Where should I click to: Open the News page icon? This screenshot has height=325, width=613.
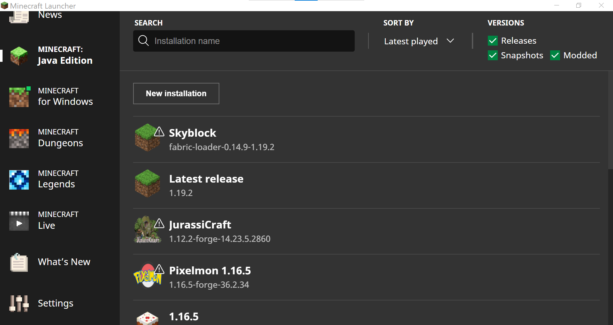click(19, 17)
